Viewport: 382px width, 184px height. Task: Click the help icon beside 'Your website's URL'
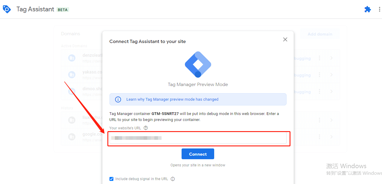tap(146, 128)
